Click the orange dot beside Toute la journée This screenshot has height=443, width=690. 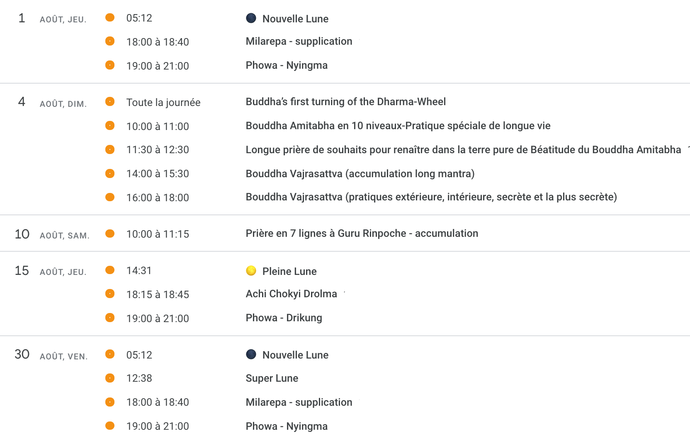[x=110, y=101]
